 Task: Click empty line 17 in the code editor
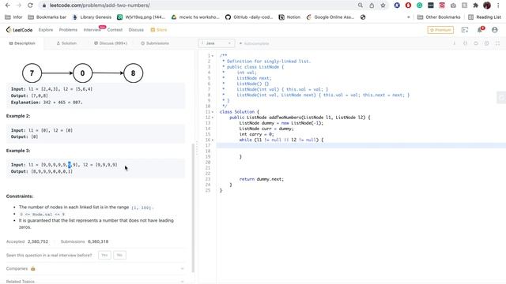coord(361,145)
